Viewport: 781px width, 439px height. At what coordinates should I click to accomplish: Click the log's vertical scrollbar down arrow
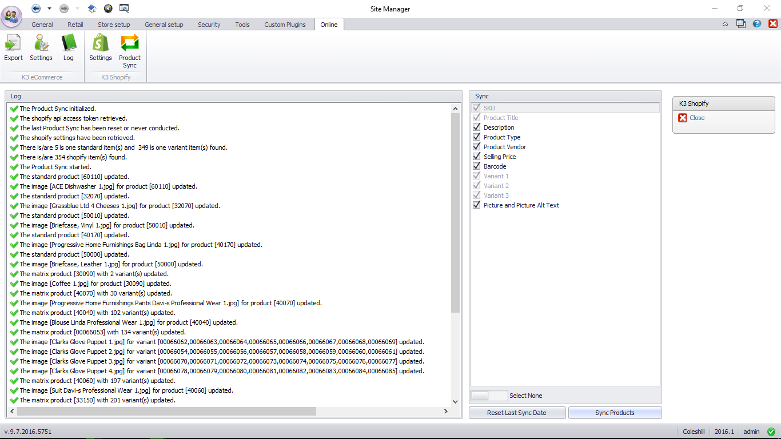point(455,401)
